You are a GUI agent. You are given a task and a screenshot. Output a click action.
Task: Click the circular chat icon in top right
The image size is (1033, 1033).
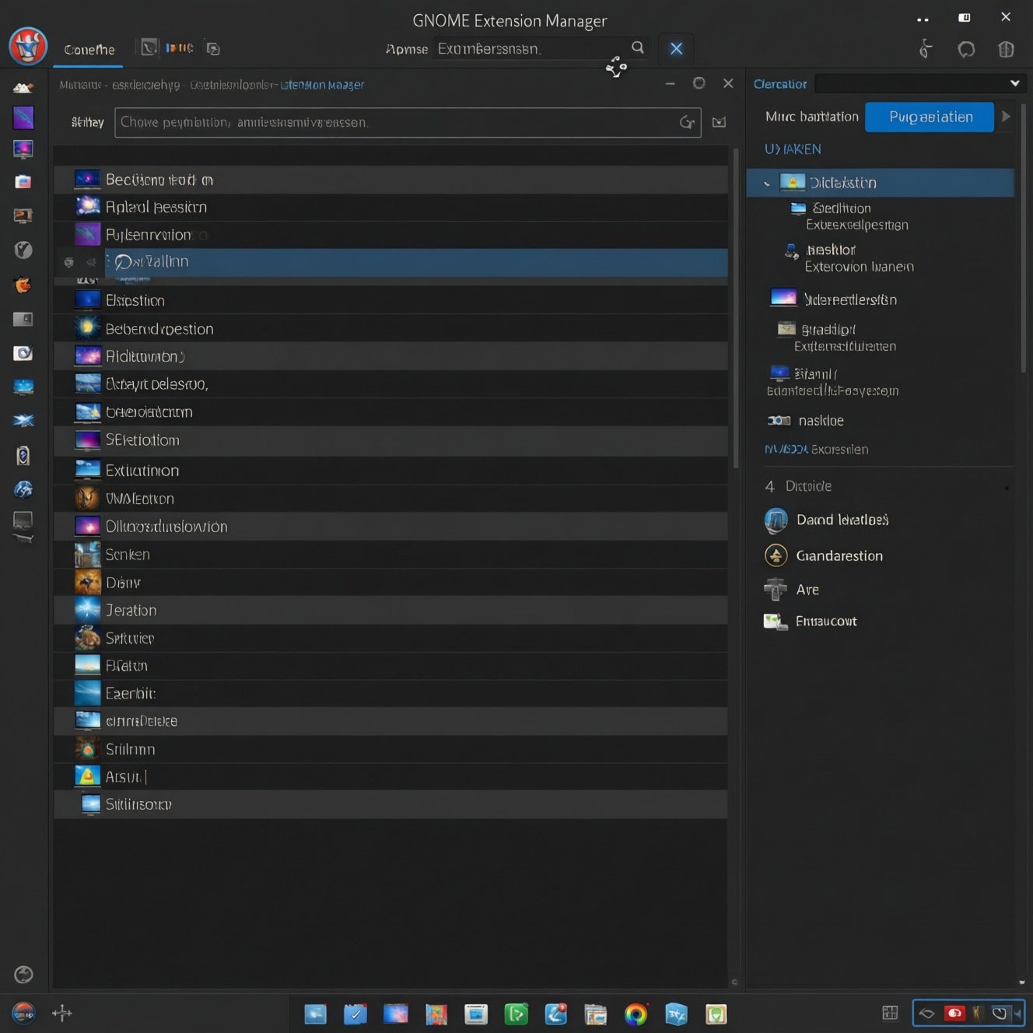(966, 50)
